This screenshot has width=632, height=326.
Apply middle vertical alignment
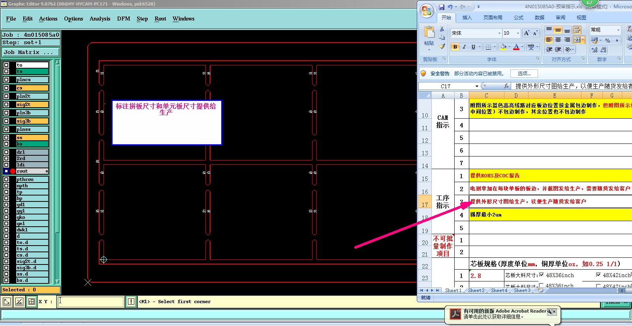tap(558, 30)
